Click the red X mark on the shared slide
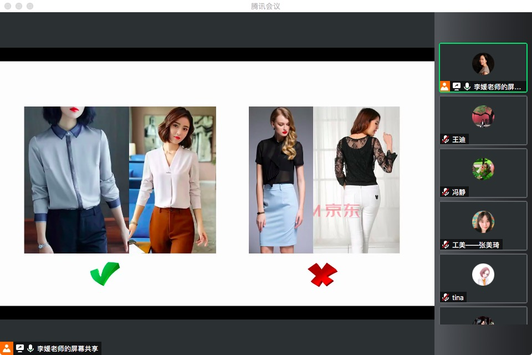532x355 pixels. (x=323, y=275)
